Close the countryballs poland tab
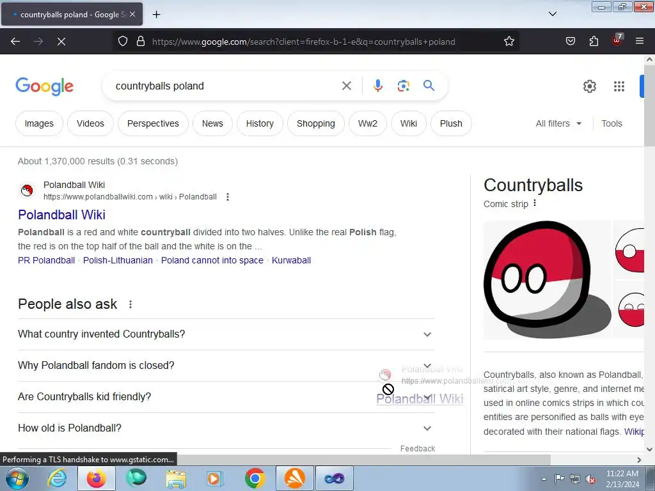Viewport: 655px width, 491px height. (x=132, y=14)
